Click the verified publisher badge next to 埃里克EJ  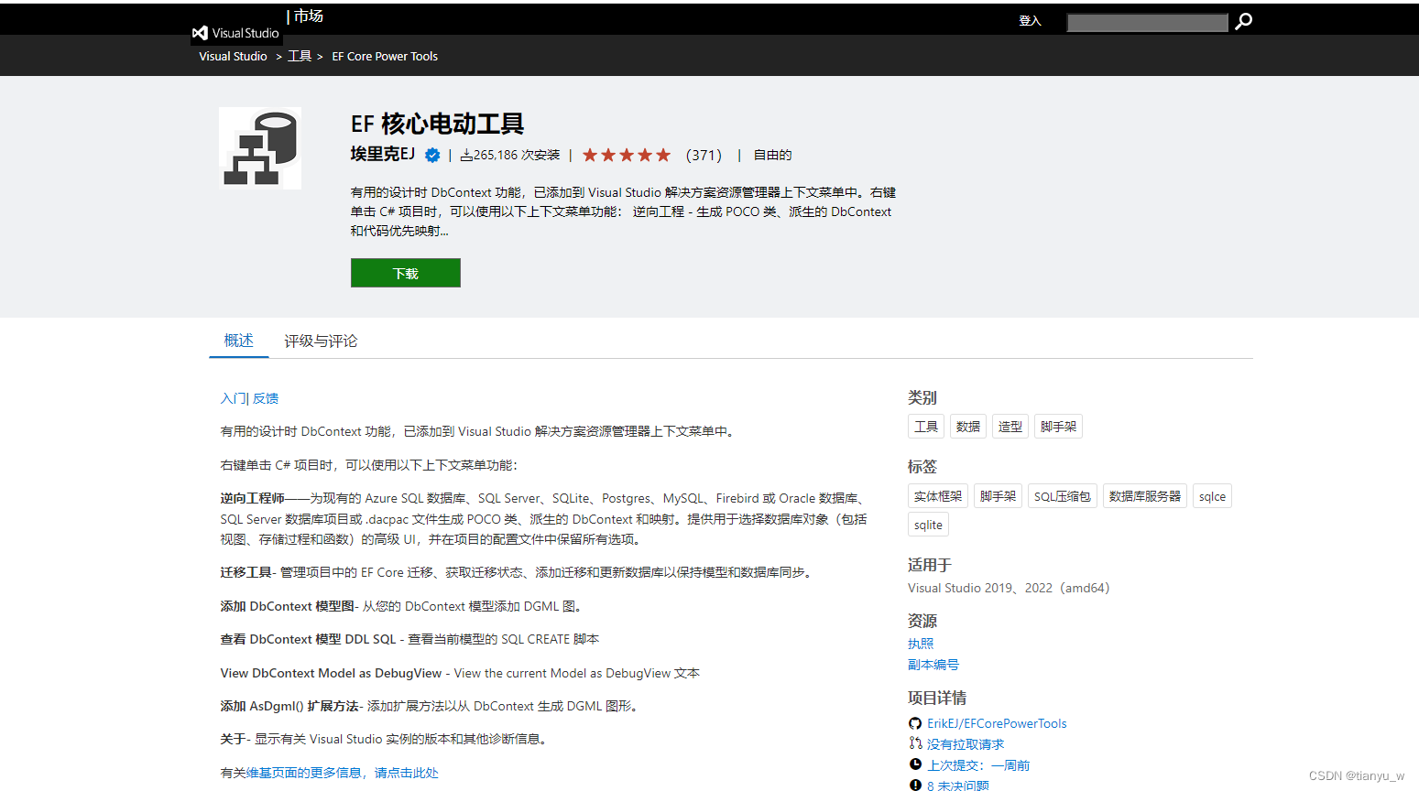coord(431,155)
